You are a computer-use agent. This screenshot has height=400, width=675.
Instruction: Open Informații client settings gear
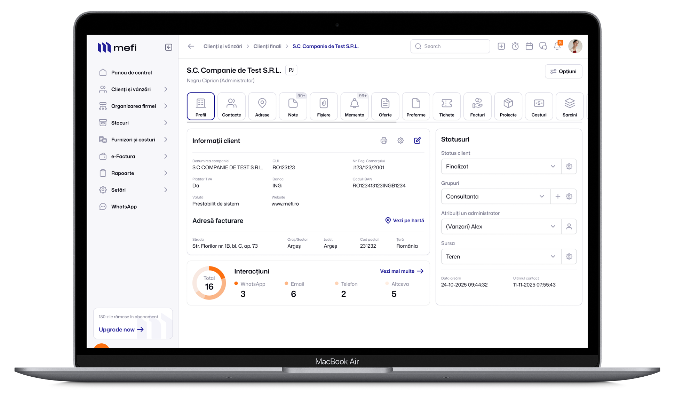point(400,141)
